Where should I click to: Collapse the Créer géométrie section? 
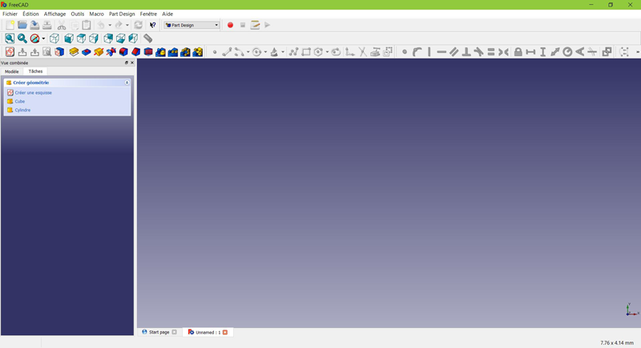[x=127, y=83]
